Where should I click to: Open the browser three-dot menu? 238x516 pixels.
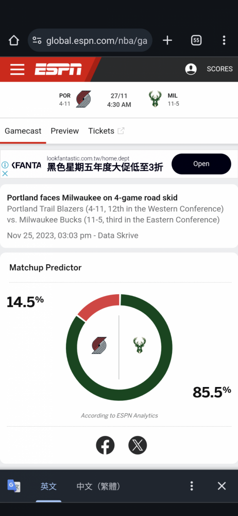click(224, 40)
